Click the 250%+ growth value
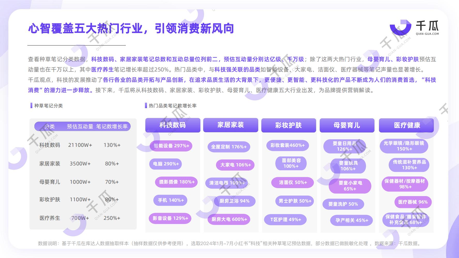Screen dimensions: 459x258 coord(112,218)
